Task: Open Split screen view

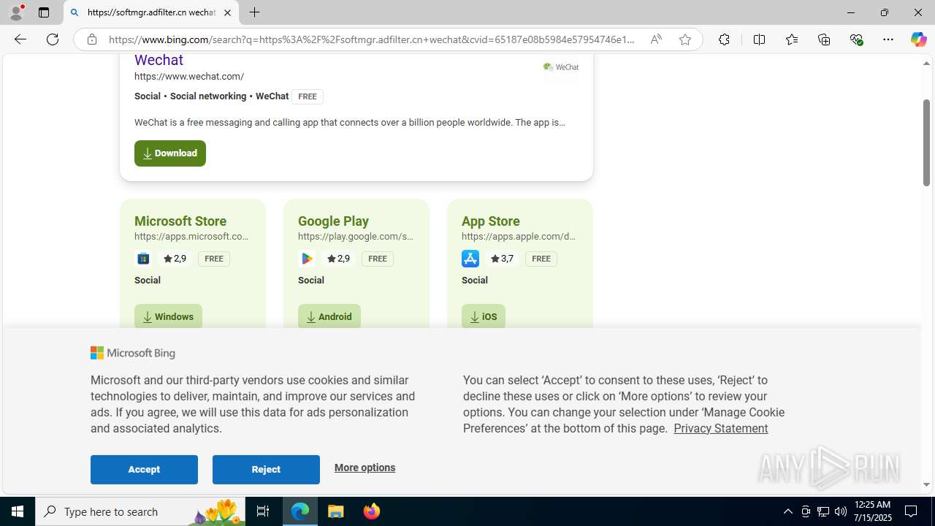Action: (759, 39)
